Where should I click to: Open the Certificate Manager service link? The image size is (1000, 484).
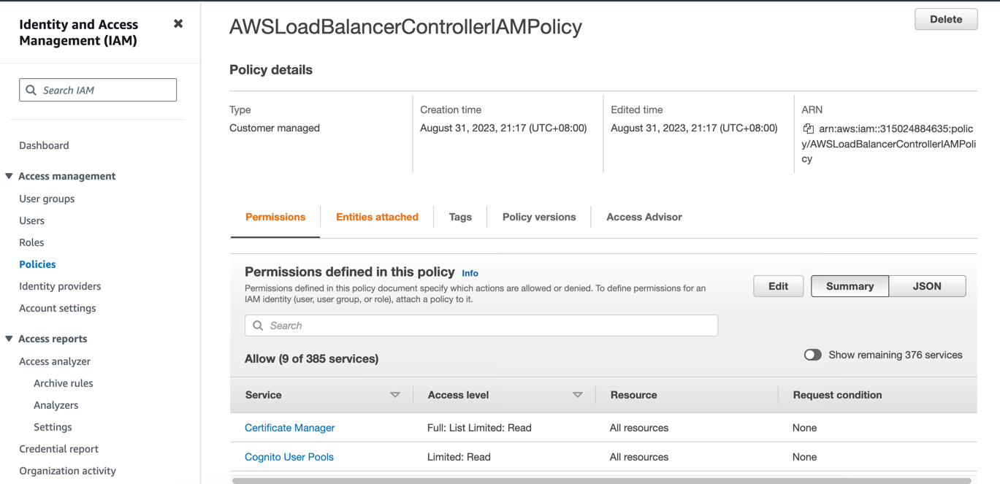pos(289,427)
